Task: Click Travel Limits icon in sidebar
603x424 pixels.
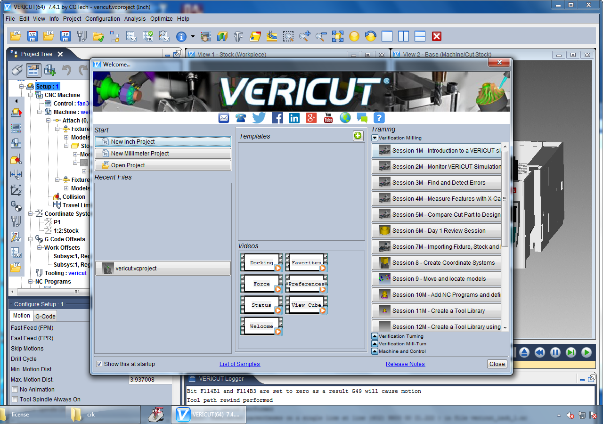Action: [x=16, y=174]
